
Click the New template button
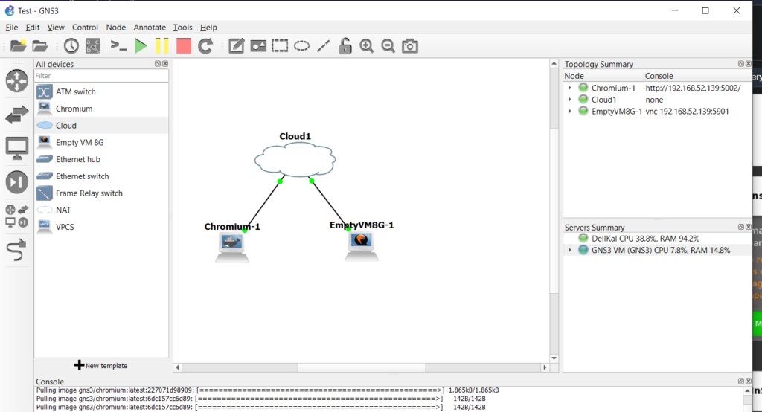pyautogui.click(x=101, y=365)
